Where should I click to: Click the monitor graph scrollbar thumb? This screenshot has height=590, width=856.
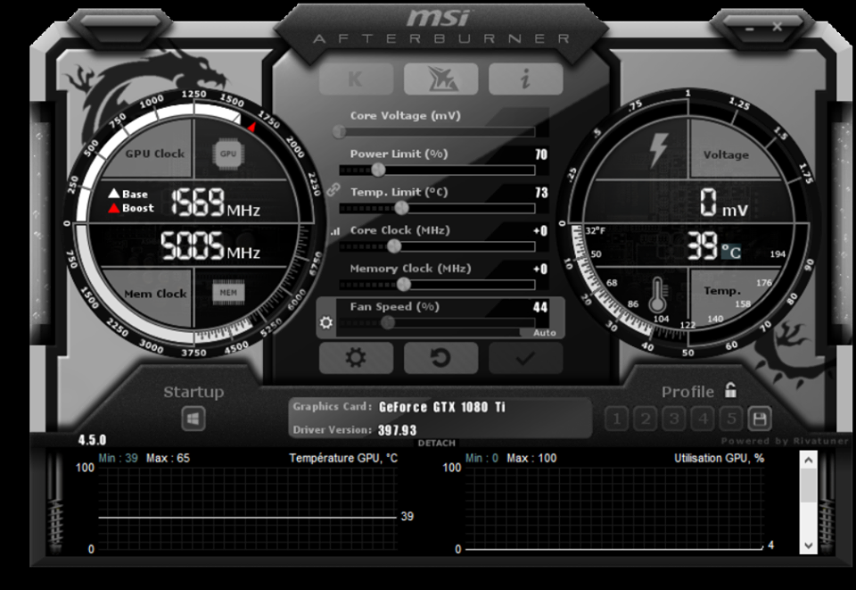click(x=809, y=485)
